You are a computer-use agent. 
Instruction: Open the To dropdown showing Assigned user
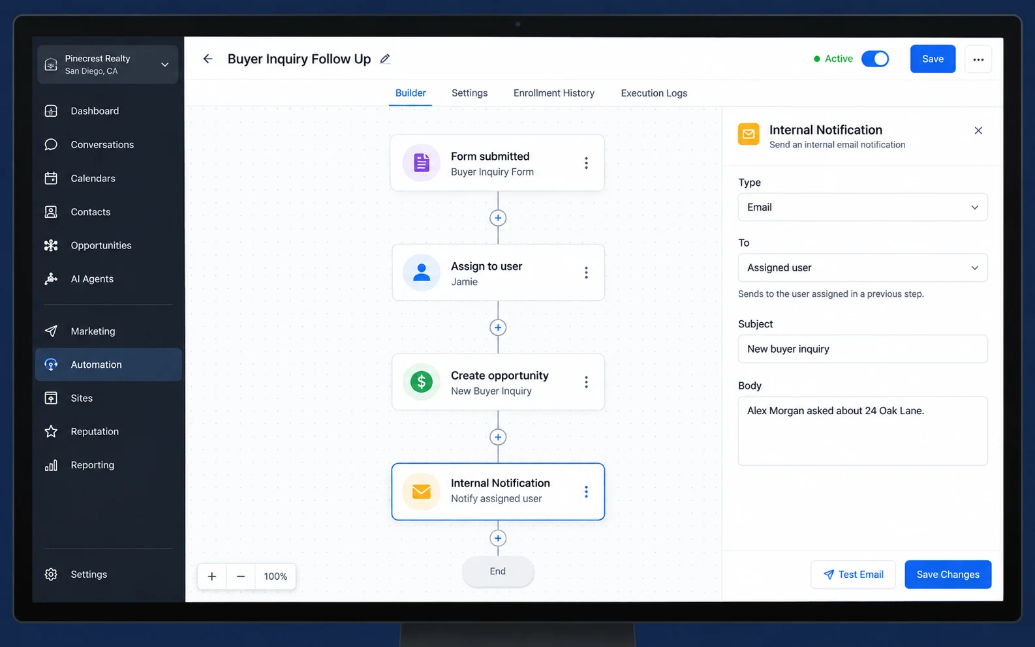[863, 268]
